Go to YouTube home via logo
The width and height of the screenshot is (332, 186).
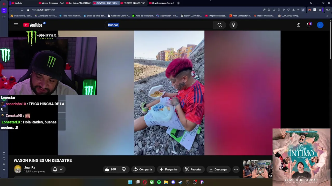33,25
